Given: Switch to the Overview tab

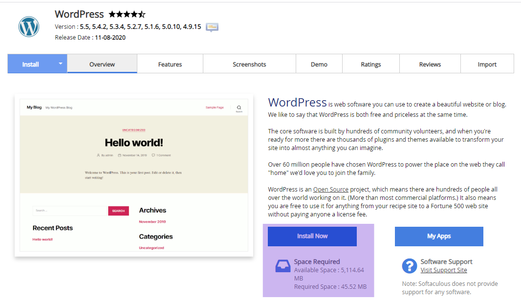Looking at the screenshot, I should (102, 64).
